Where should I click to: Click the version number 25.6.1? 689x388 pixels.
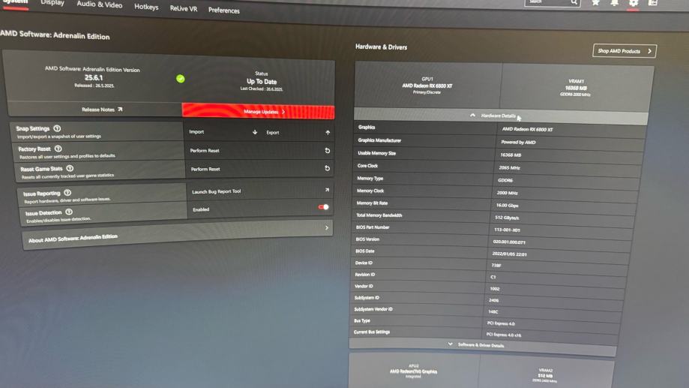(x=94, y=78)
